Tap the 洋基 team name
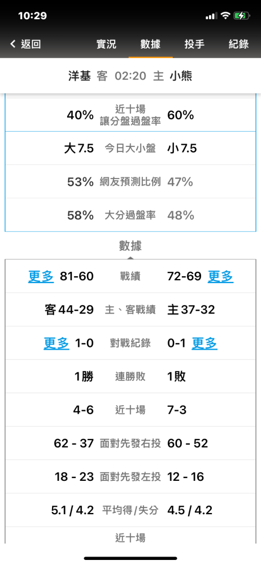Image resolution: width=261 pixels, height=565 pixels. [79, 76]
